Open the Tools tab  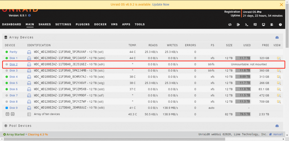140,25
